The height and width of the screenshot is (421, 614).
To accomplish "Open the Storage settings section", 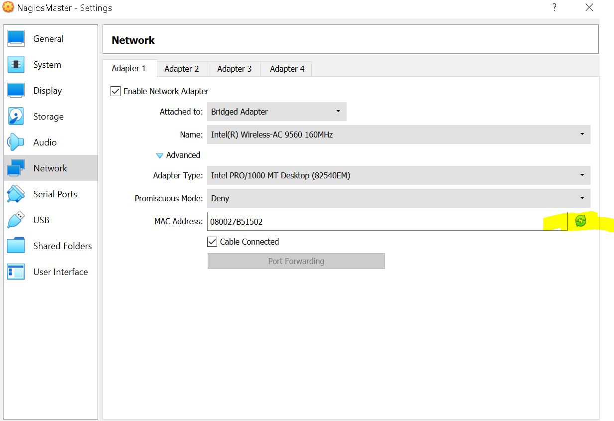I will coord(48,116).
